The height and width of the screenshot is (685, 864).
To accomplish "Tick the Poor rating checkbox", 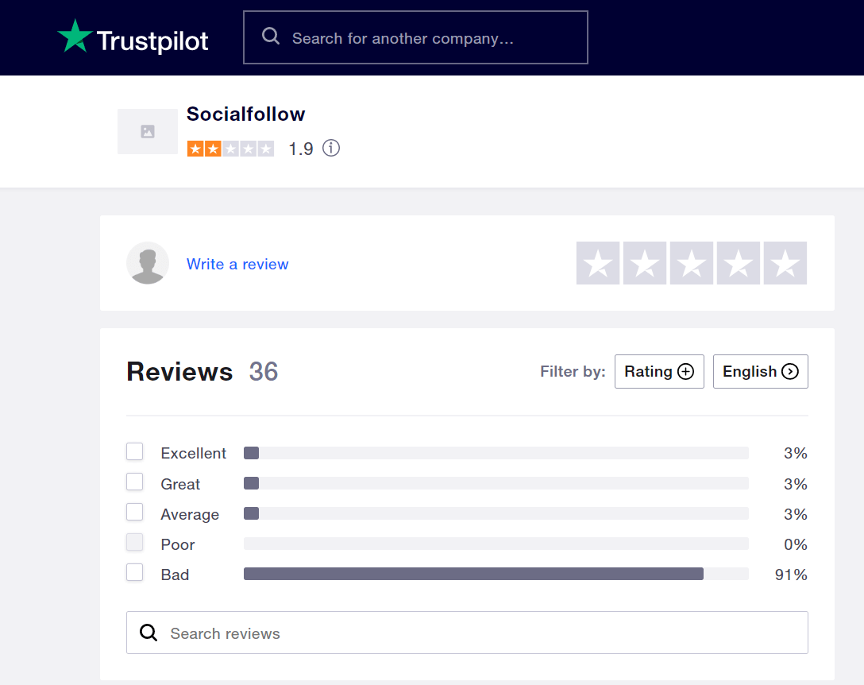I will pyautogui.click(x=134, y=543).
